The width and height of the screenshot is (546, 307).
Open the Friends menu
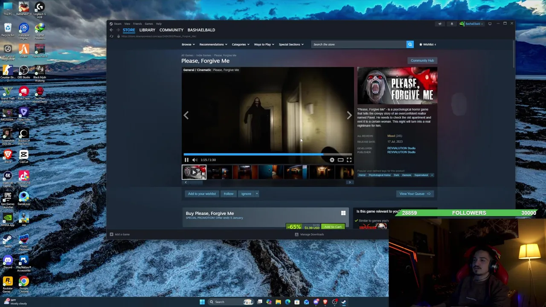137,24
